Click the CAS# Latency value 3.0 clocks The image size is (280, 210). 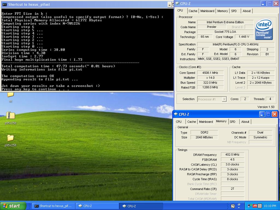point(232,164)
